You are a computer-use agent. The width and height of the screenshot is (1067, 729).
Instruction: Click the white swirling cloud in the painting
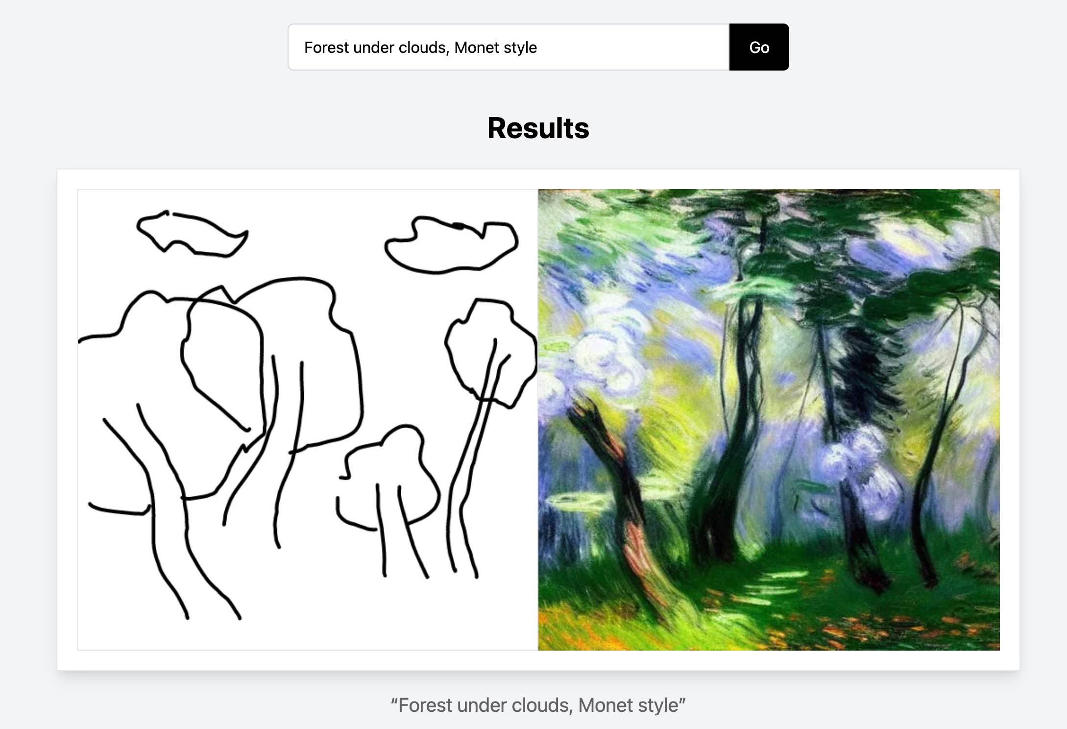click(603, 353)
